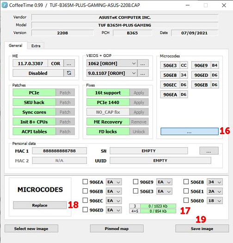
Task: Open 506E1 version dropdown showing 2A
Action: [x=215, y=191]
